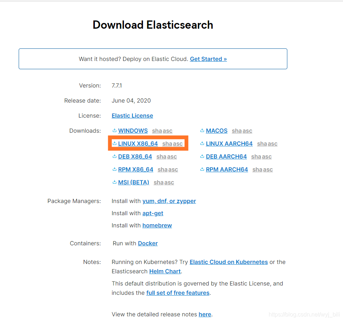Click the download icon beside RPM AARCH64
Viewport: 343px width, 321px height.
click(202, 169)
